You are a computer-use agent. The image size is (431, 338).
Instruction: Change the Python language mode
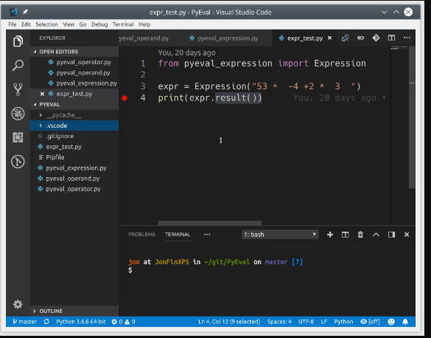tap(343, 322)
